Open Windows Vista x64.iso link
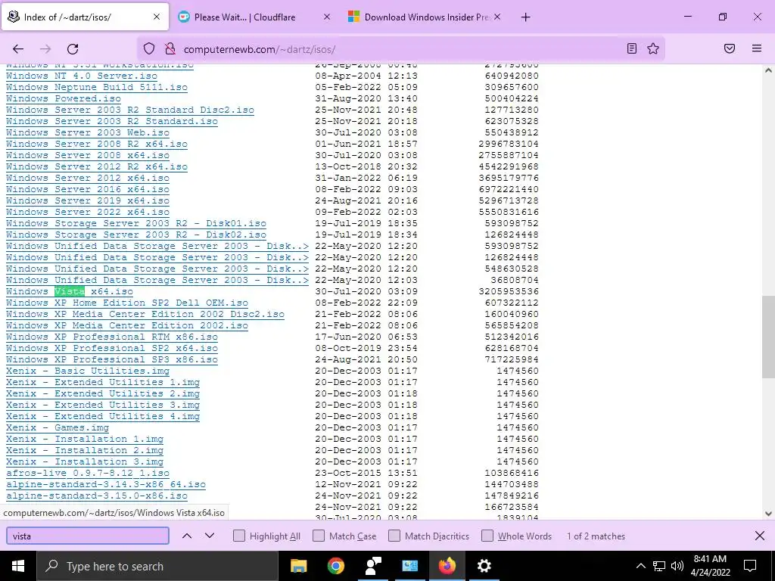This screenshot has height=581, width=775. (70, 291)
